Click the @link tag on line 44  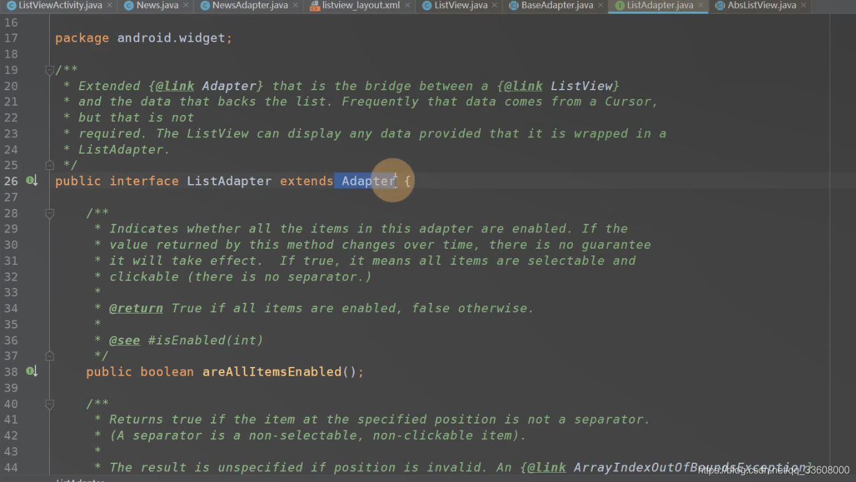[x=547, y=467]
